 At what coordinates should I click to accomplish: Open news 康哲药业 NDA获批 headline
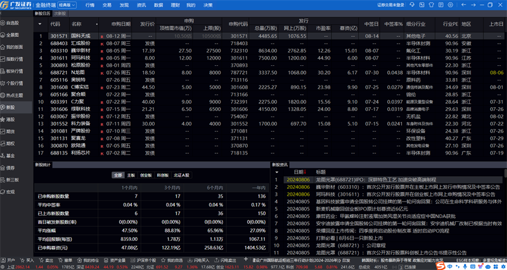[386, 216]
